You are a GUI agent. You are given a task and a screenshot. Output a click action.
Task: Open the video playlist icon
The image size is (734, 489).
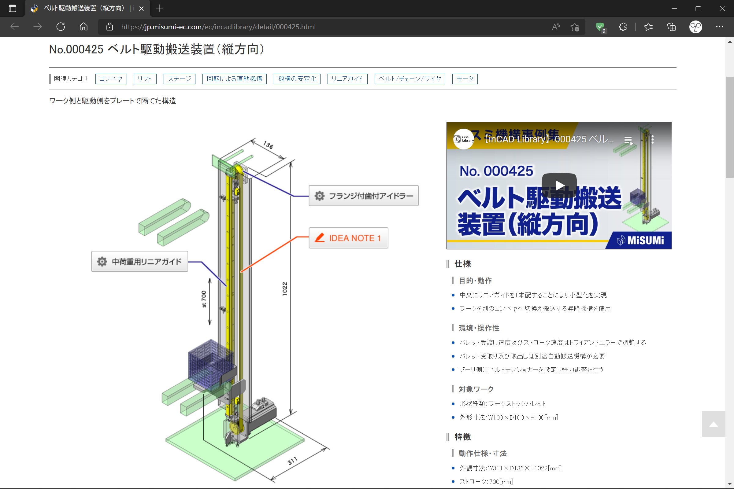pyautogui.click(x=628, y=140)
